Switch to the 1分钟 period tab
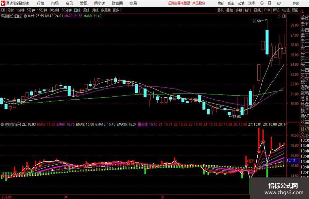This screenshot has width=309, height=199. (20, 10)
